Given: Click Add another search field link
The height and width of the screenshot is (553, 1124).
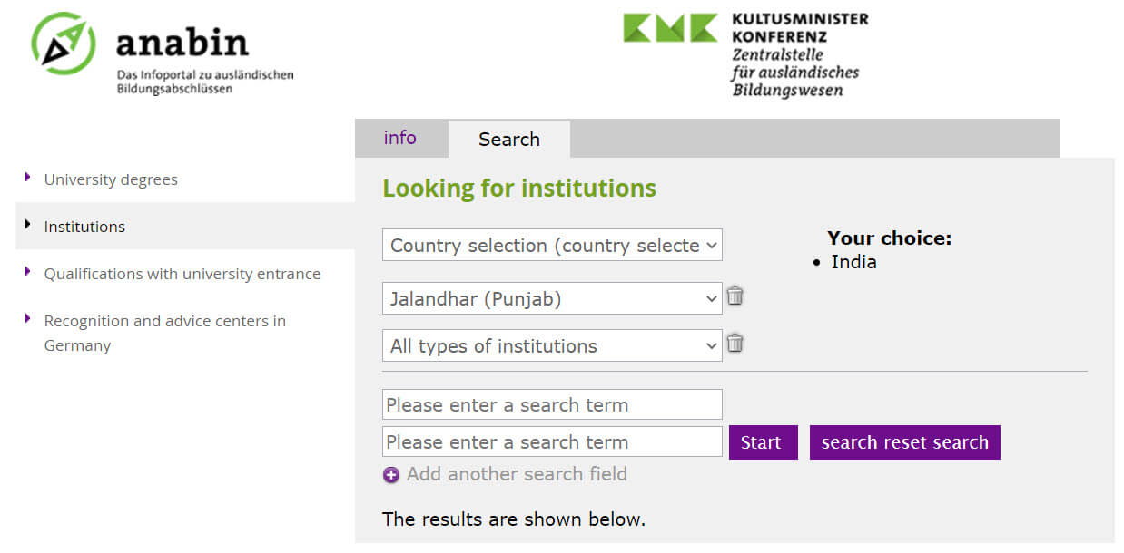Looking at the screenshot, I should (517, 474).
